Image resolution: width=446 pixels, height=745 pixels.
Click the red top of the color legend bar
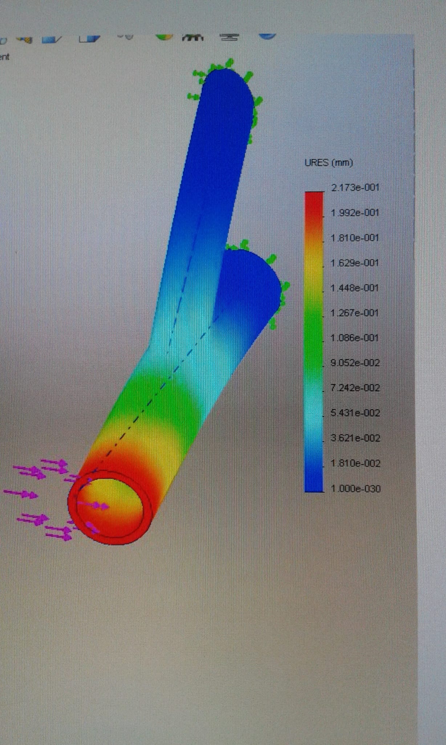[314, 200]
